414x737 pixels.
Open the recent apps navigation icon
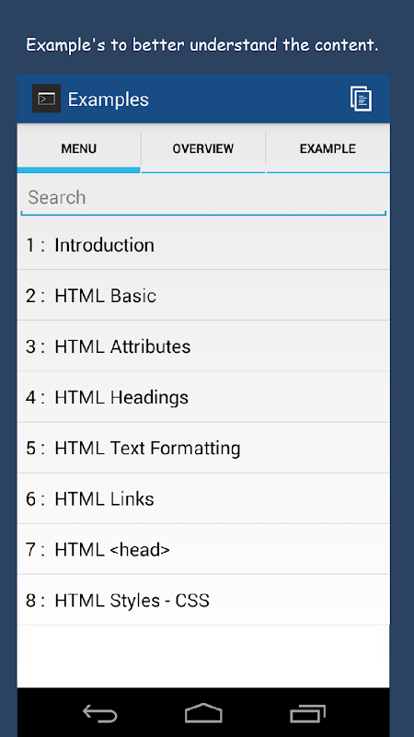click(307, 714)
